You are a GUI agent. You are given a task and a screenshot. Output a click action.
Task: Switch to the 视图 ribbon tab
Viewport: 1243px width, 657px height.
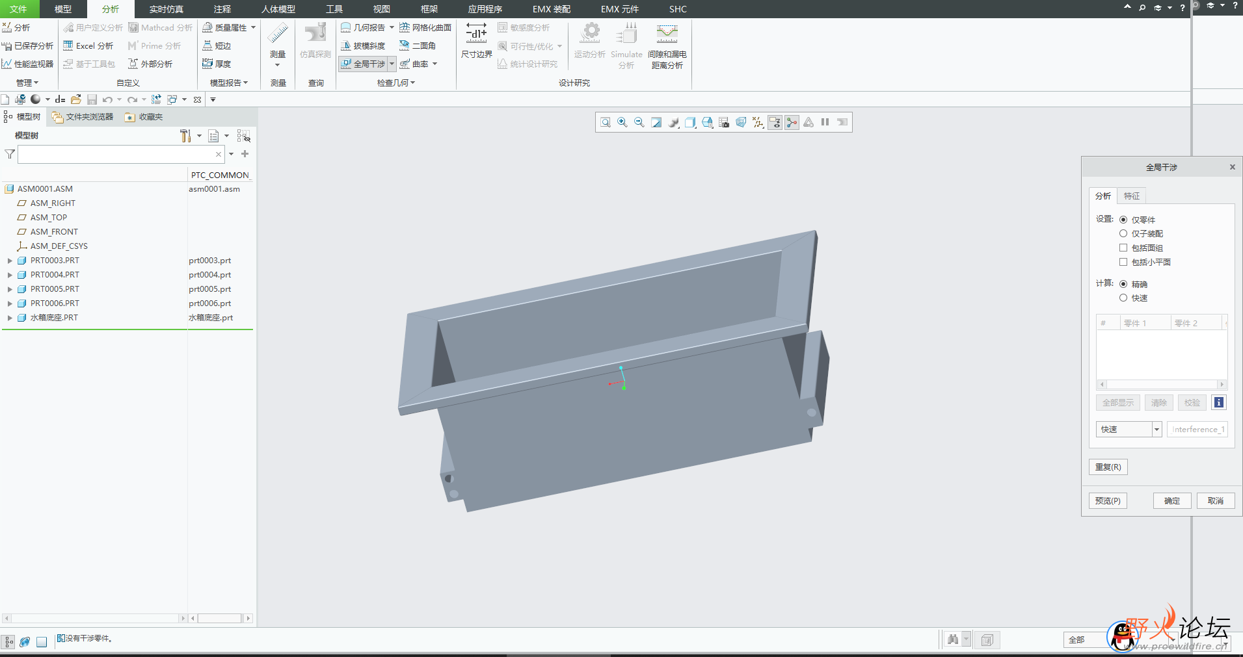[382, 9]
